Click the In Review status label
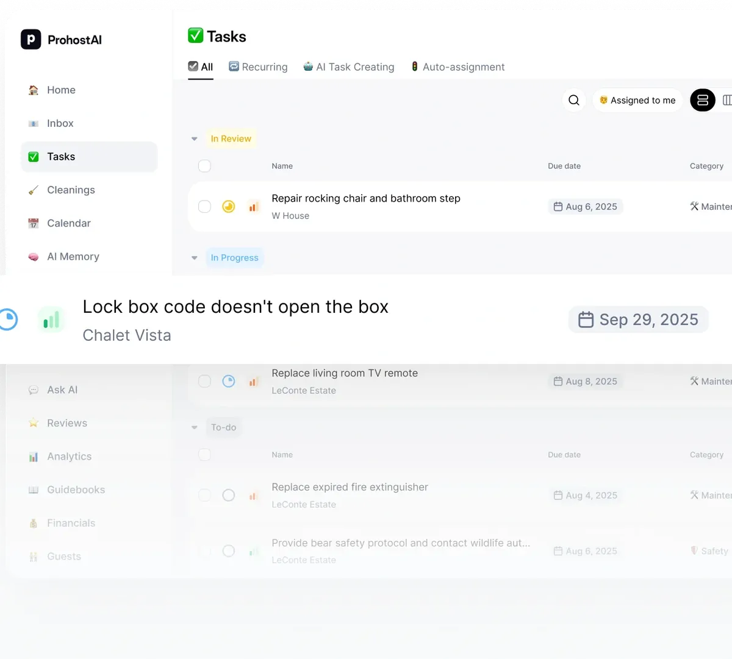Viewport: 732px width, 659px height. point(231,139)
